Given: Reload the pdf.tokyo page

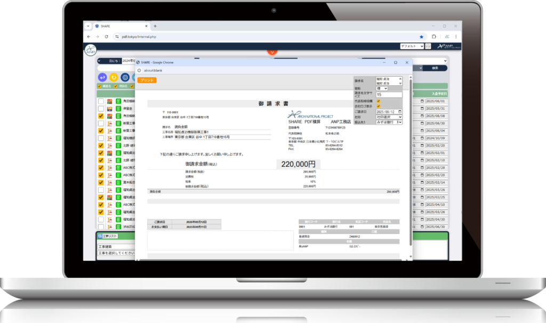Looking at the screenshot, I should (x=106, y=37).
